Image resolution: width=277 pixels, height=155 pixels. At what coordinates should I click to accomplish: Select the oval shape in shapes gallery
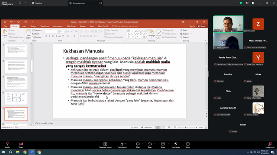(x=141, y=31)
